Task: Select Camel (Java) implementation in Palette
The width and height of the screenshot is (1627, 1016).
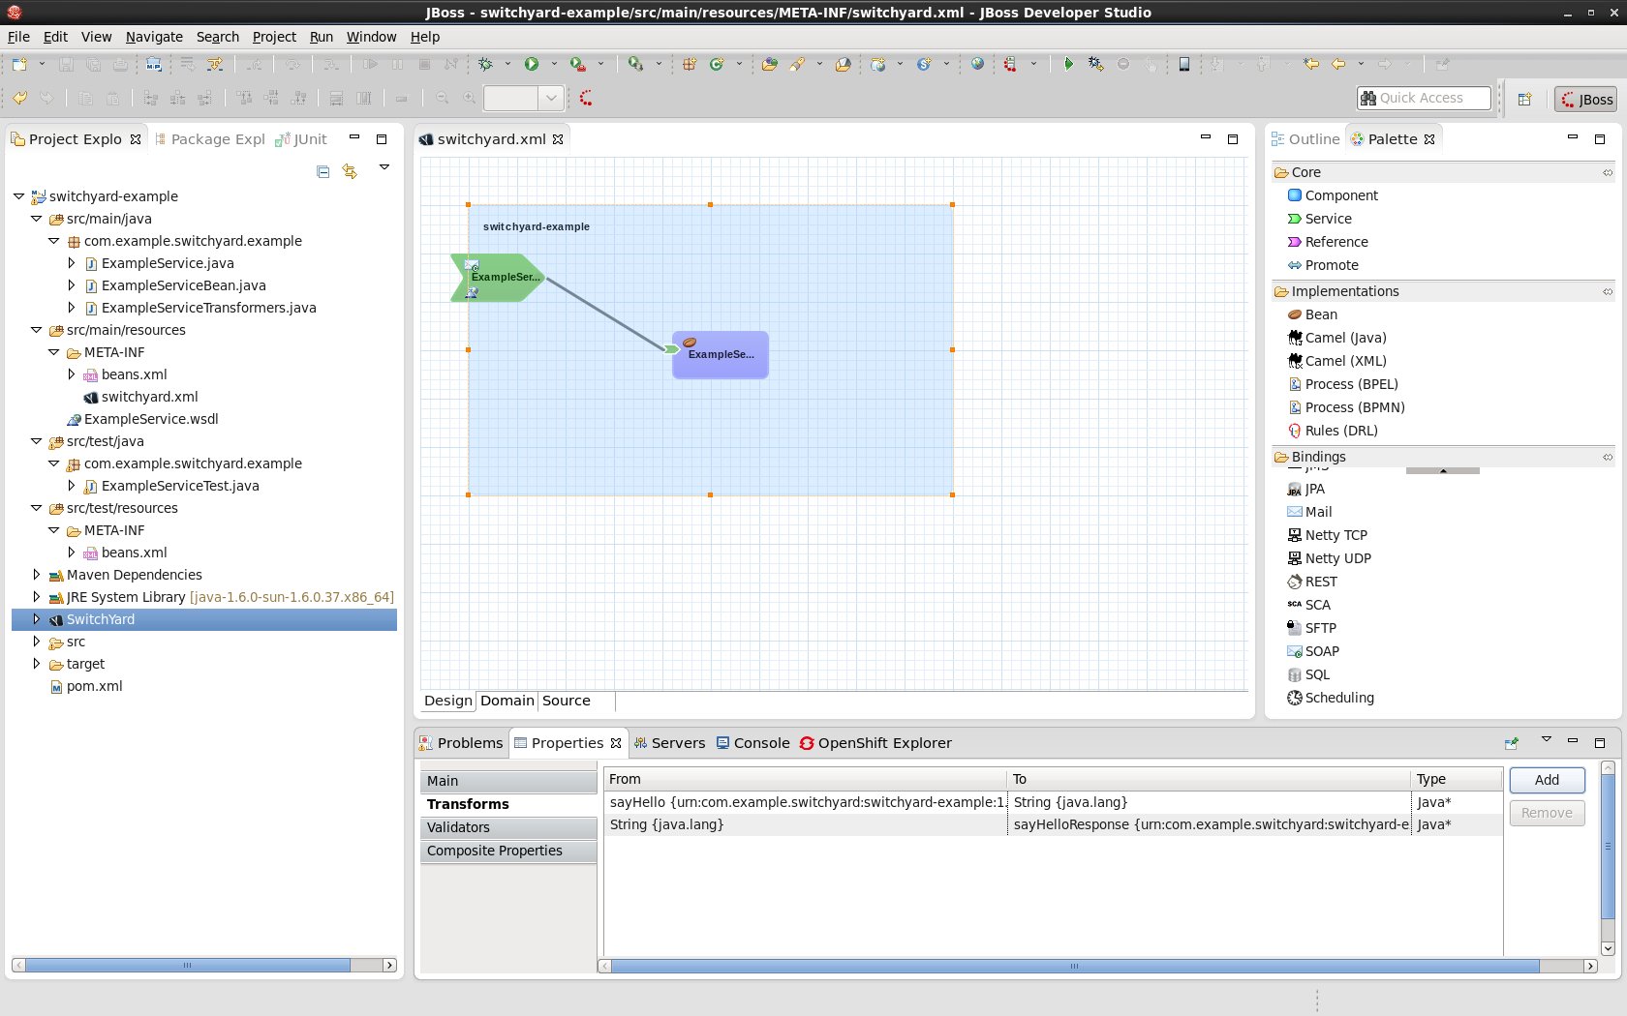Action: (x=1336, y=338)
